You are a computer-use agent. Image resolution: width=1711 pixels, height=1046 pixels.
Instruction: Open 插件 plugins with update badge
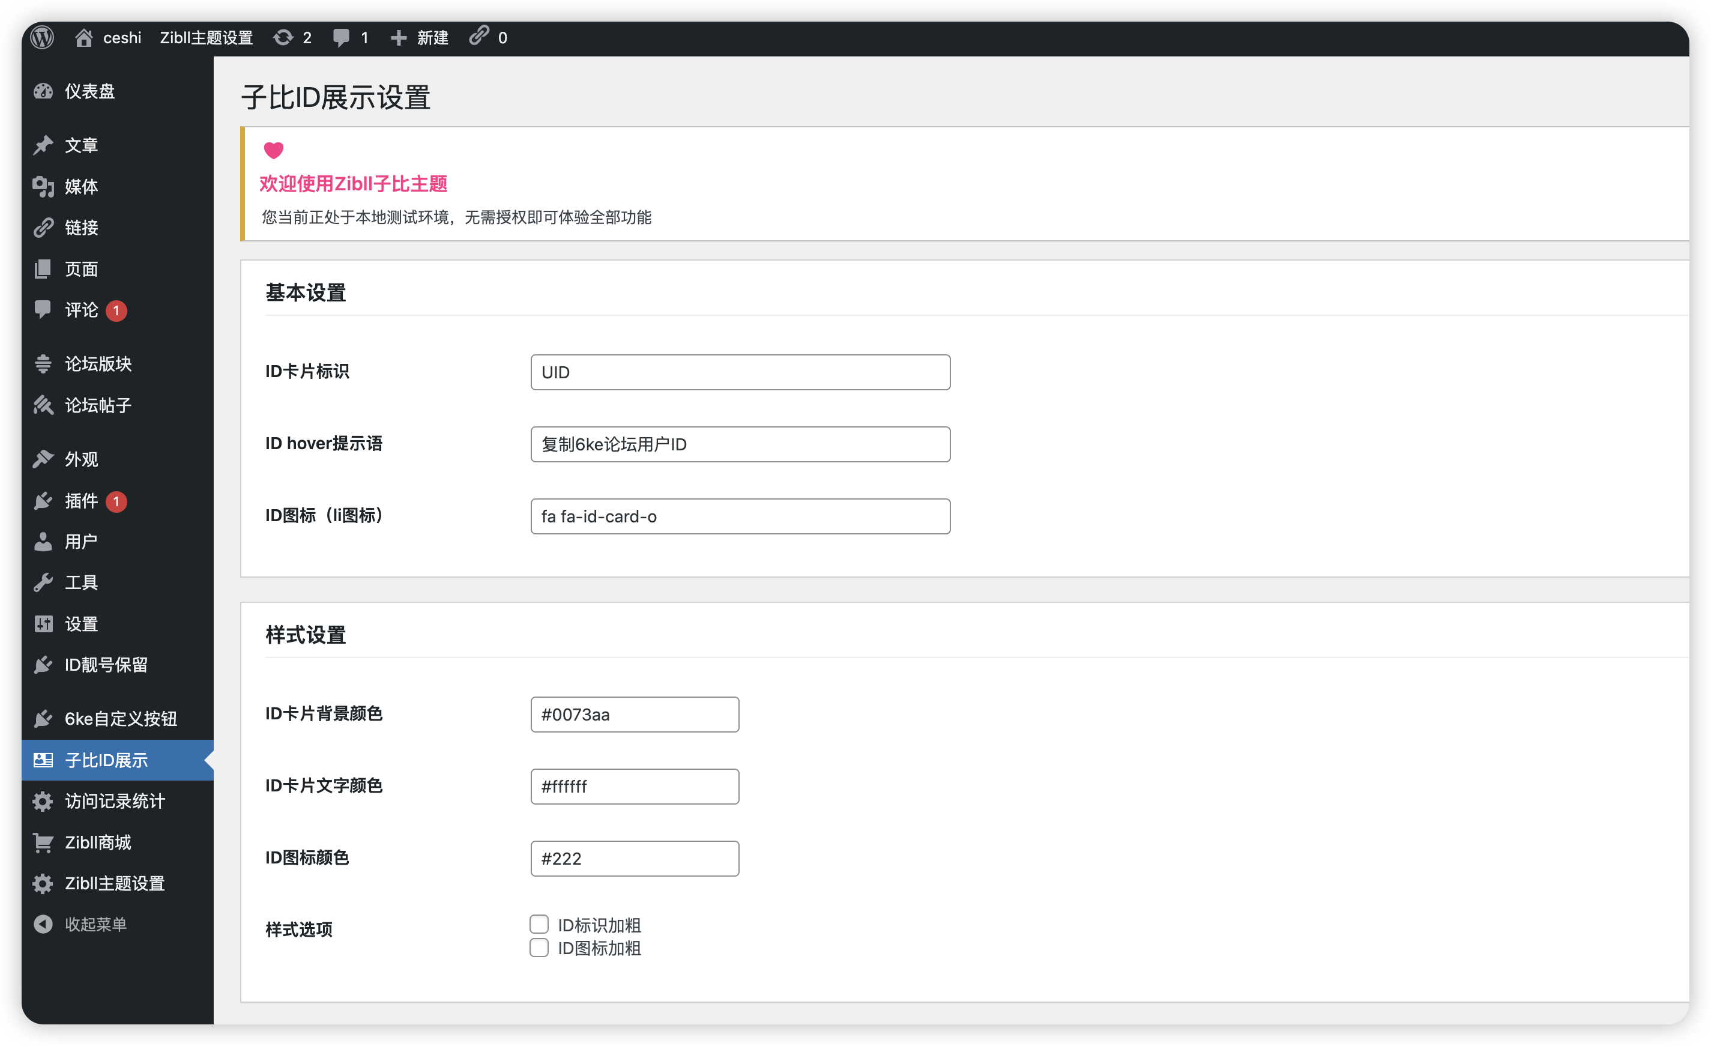tap(43, 501)
